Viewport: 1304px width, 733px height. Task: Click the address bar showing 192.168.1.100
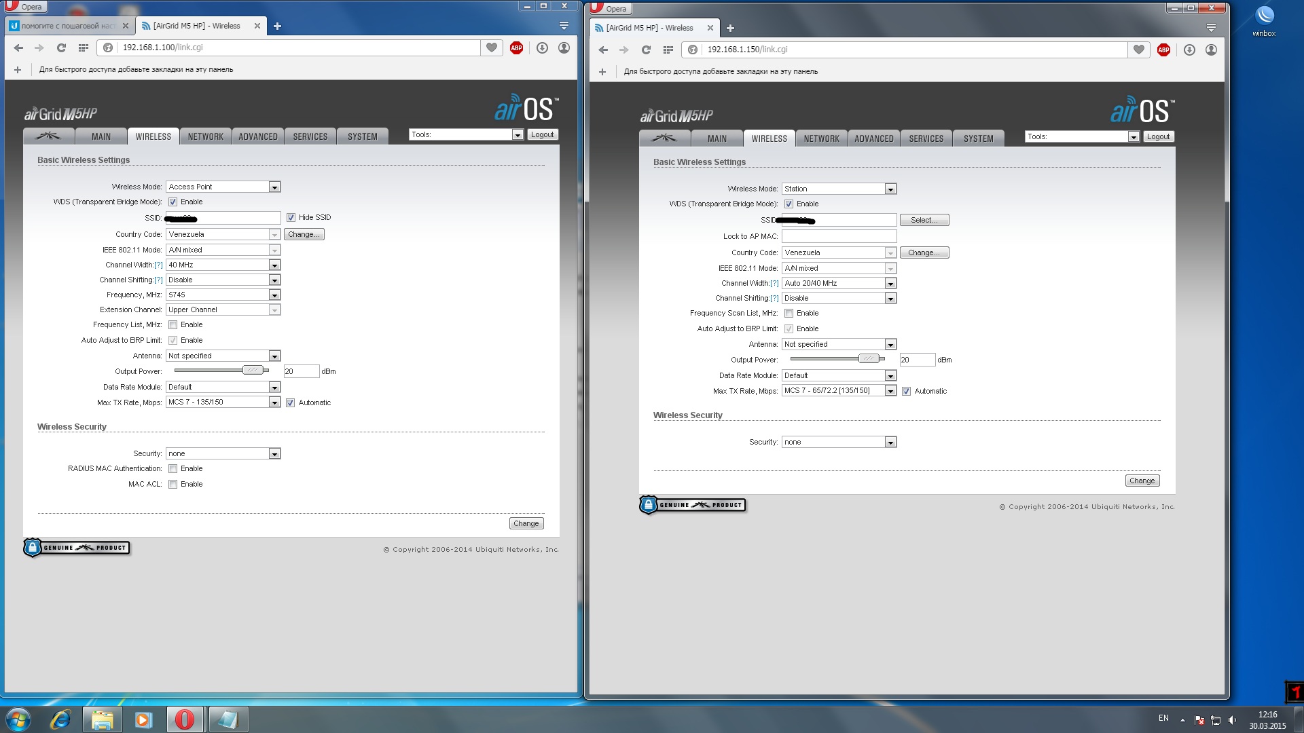(289, 48)
